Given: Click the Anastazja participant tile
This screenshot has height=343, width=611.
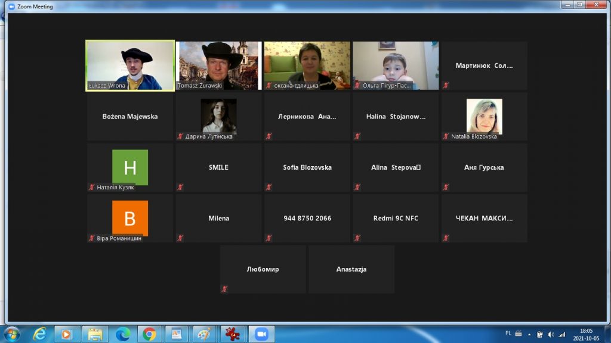Looking at the screenshot, I should tap(351, 269).
